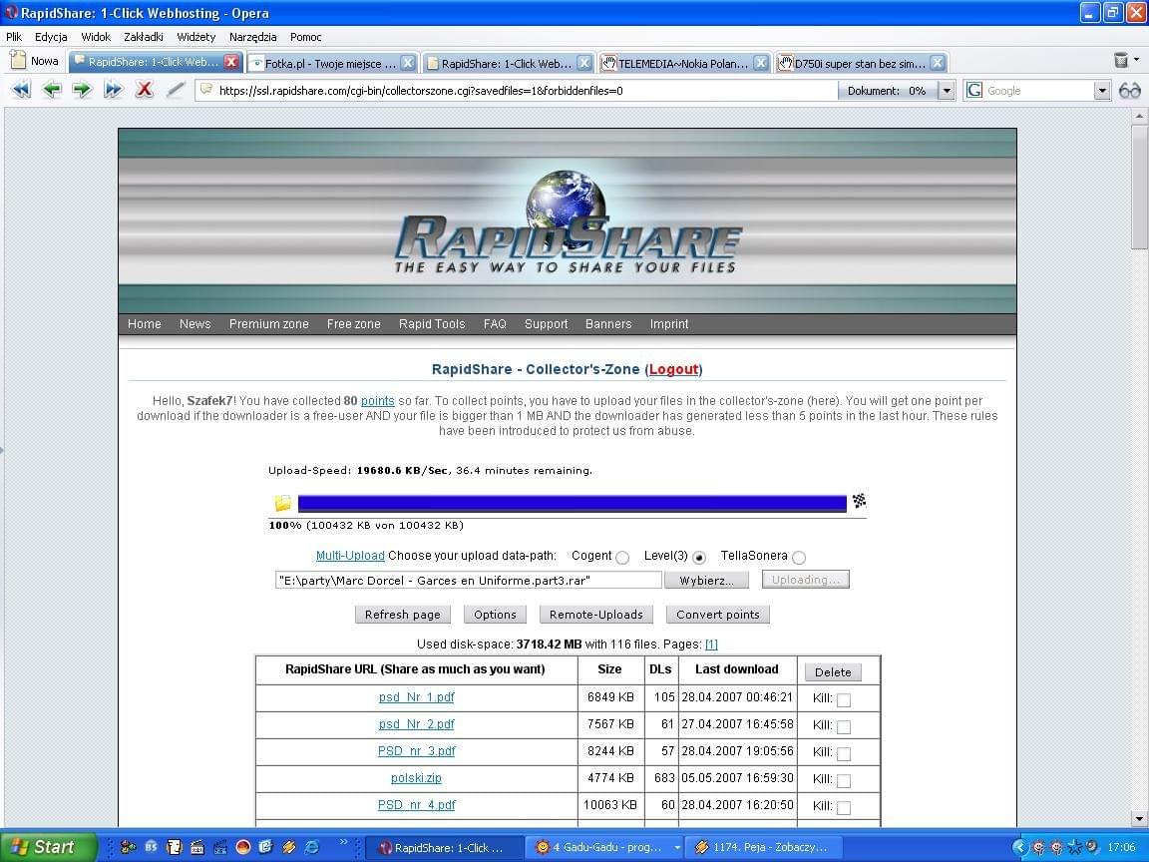Expand the Google search engine dropdown
Viewport: 1149px width, 862px height.
click(x=1102, y=91)
